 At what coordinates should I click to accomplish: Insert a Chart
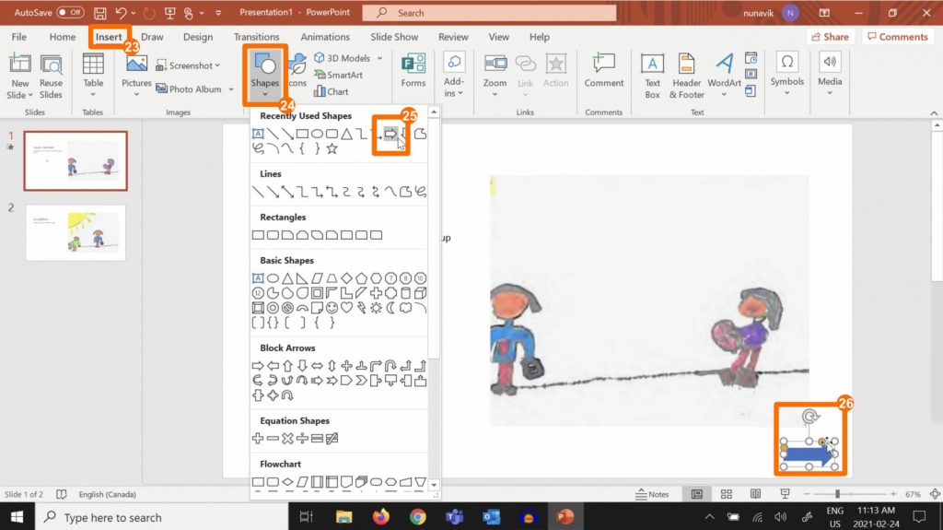[x=332, y=91]
